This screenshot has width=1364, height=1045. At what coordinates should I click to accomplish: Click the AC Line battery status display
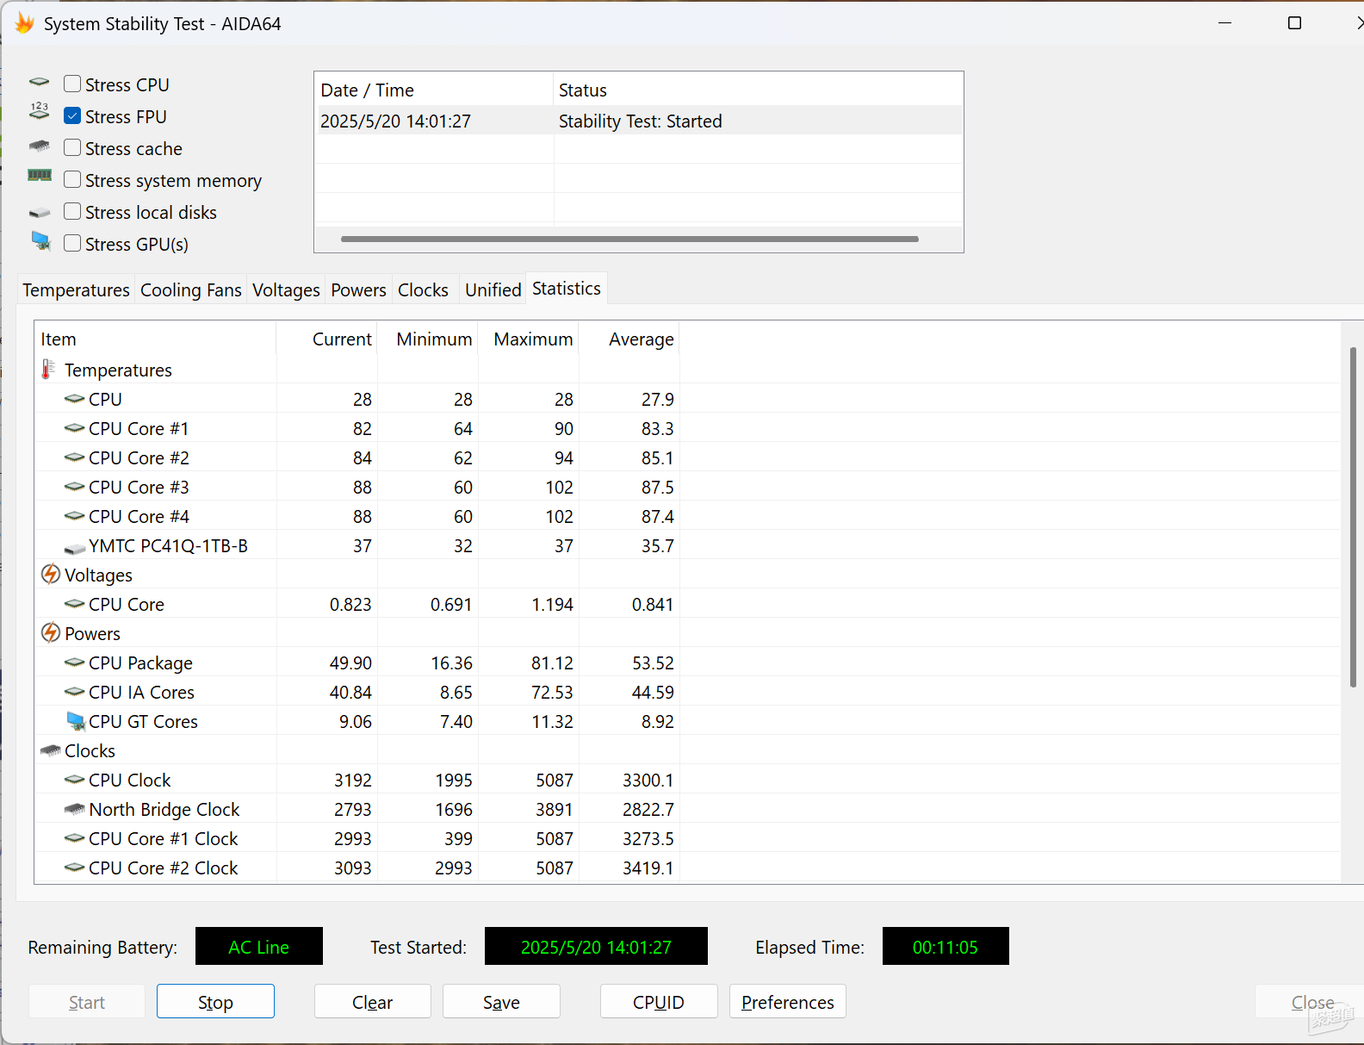pos(259,947)
